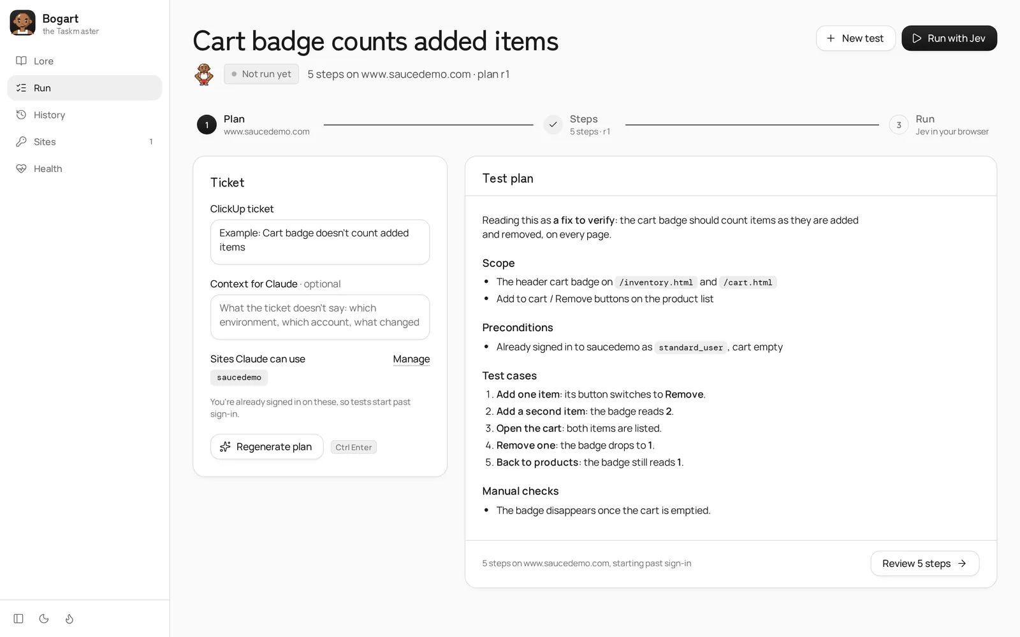Screen dimensions: 1020x637
Task: Create a New test
Action: coord(856,38)
